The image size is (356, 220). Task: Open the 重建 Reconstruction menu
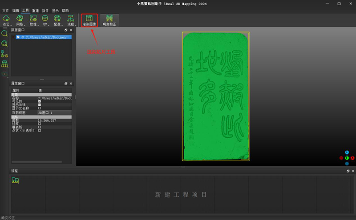click(x=36, y=11)
